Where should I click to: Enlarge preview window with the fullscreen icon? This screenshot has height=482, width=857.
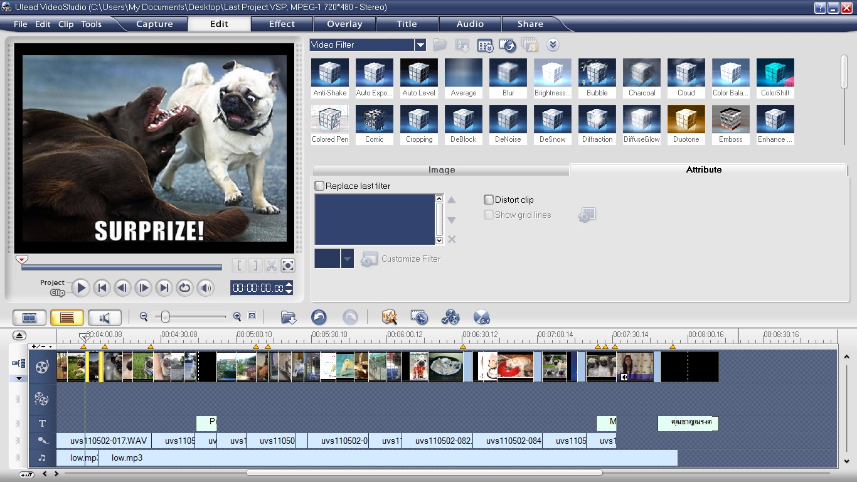(287, 265)
